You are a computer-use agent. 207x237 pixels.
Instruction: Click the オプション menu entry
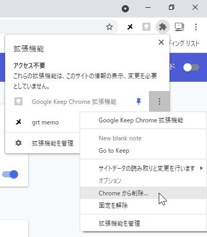pyautogui.click(x=143, y=180)
